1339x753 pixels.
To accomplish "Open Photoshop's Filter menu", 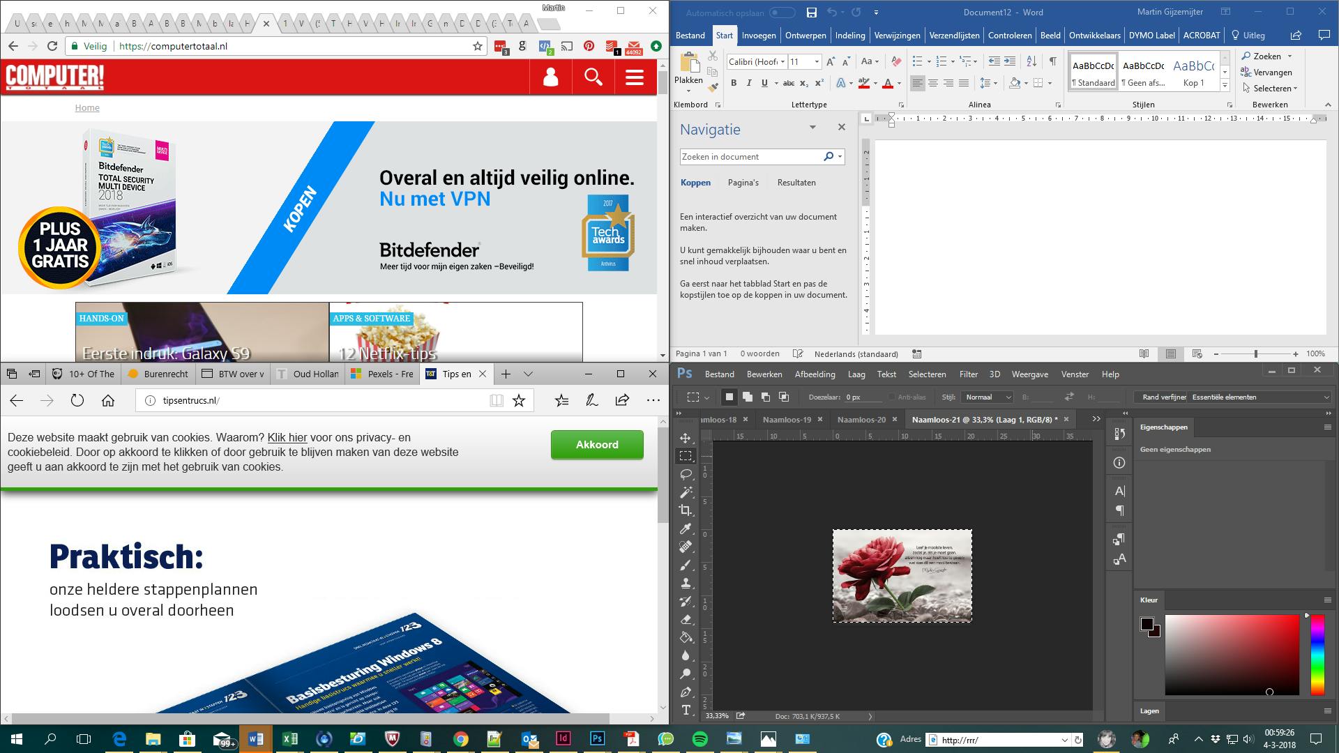I will 968,374.
